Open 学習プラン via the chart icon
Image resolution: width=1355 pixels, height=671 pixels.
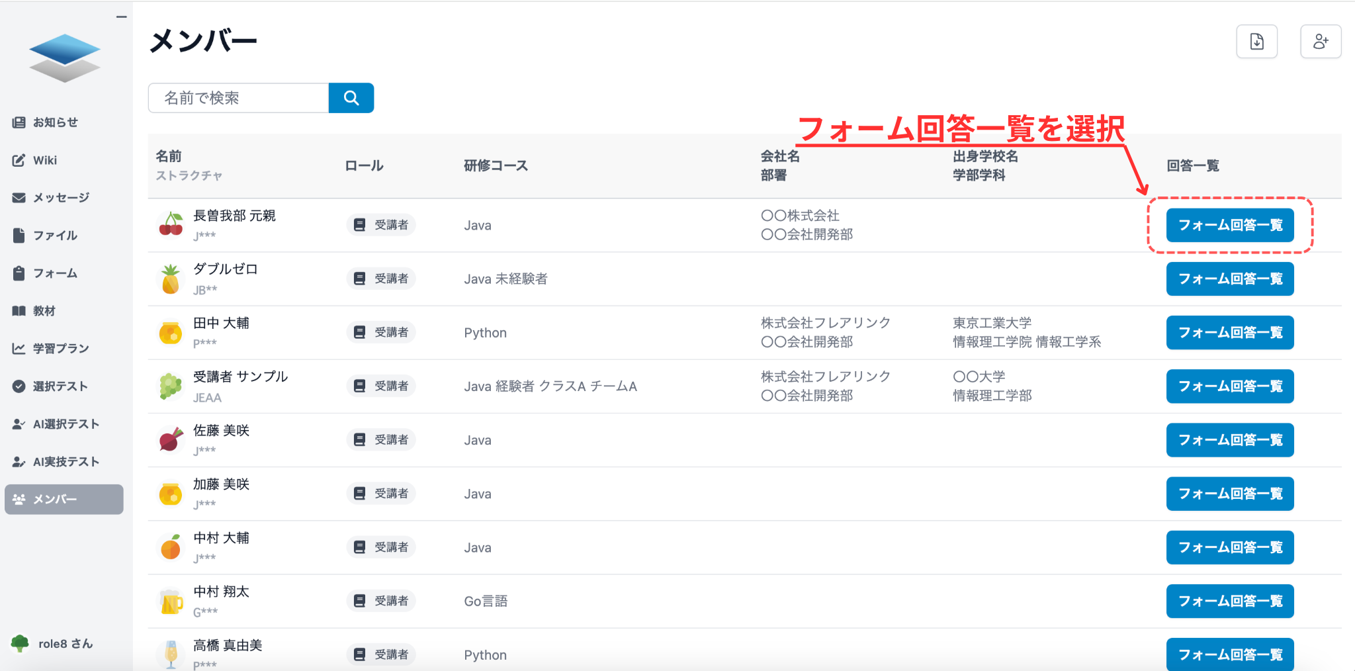pos(18,348)
